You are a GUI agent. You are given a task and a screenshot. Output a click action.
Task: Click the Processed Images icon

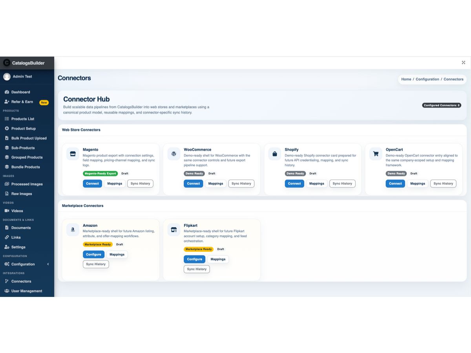(x=7, y=184)
